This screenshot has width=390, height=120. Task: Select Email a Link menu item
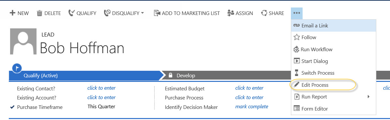[333, 26]
